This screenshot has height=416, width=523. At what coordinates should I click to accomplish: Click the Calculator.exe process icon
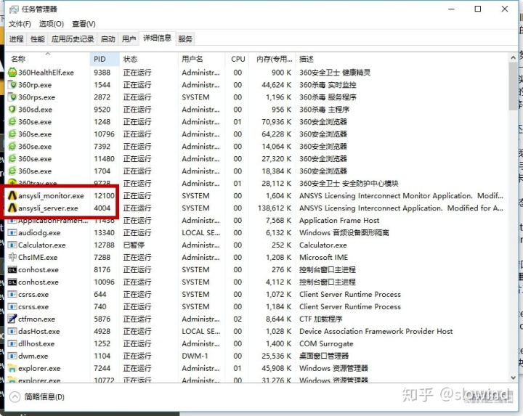12,245
